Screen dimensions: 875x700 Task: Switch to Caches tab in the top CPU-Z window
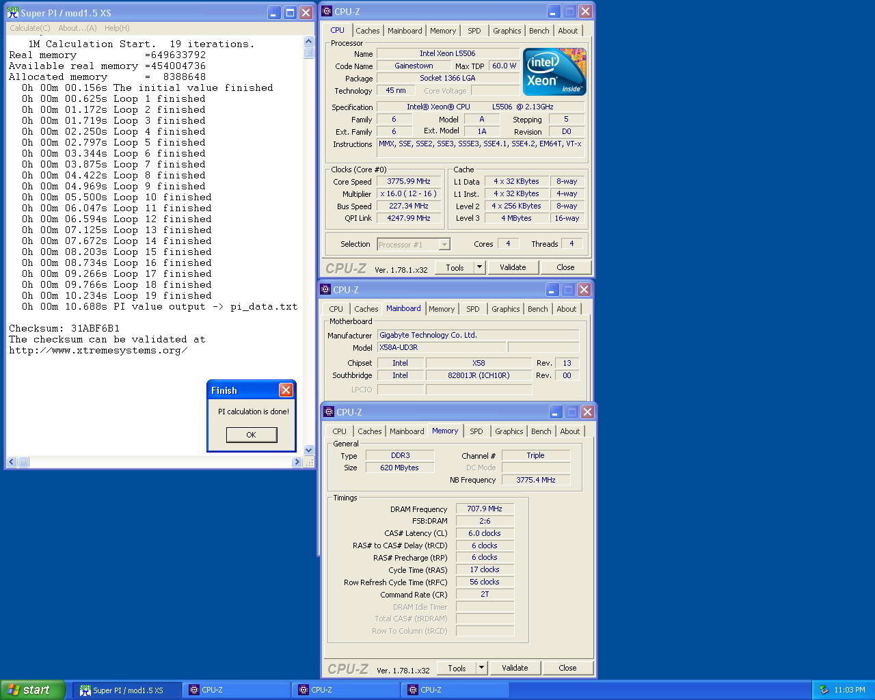(368, 31)
